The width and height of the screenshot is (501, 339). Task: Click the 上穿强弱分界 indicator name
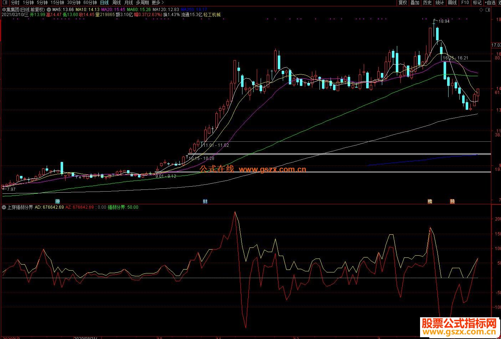pos(20,207)
